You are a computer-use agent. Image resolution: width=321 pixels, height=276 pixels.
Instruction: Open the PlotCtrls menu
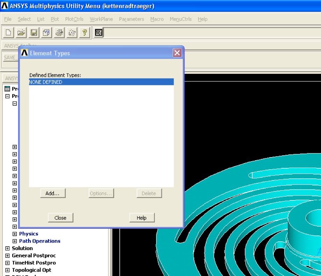pyautogui.click(x=74, y=19)
